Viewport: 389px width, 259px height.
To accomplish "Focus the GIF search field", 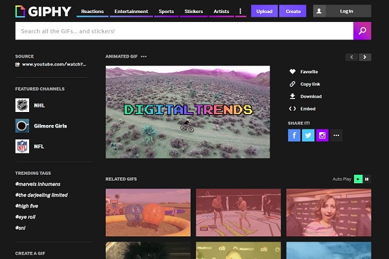I will 184,31.
